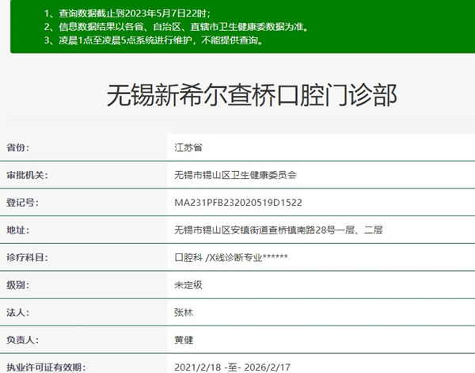Click the notice line about data cutoff 2023年5月7日22时
Viewport: 475px width, 373px height.
(127, 13)
